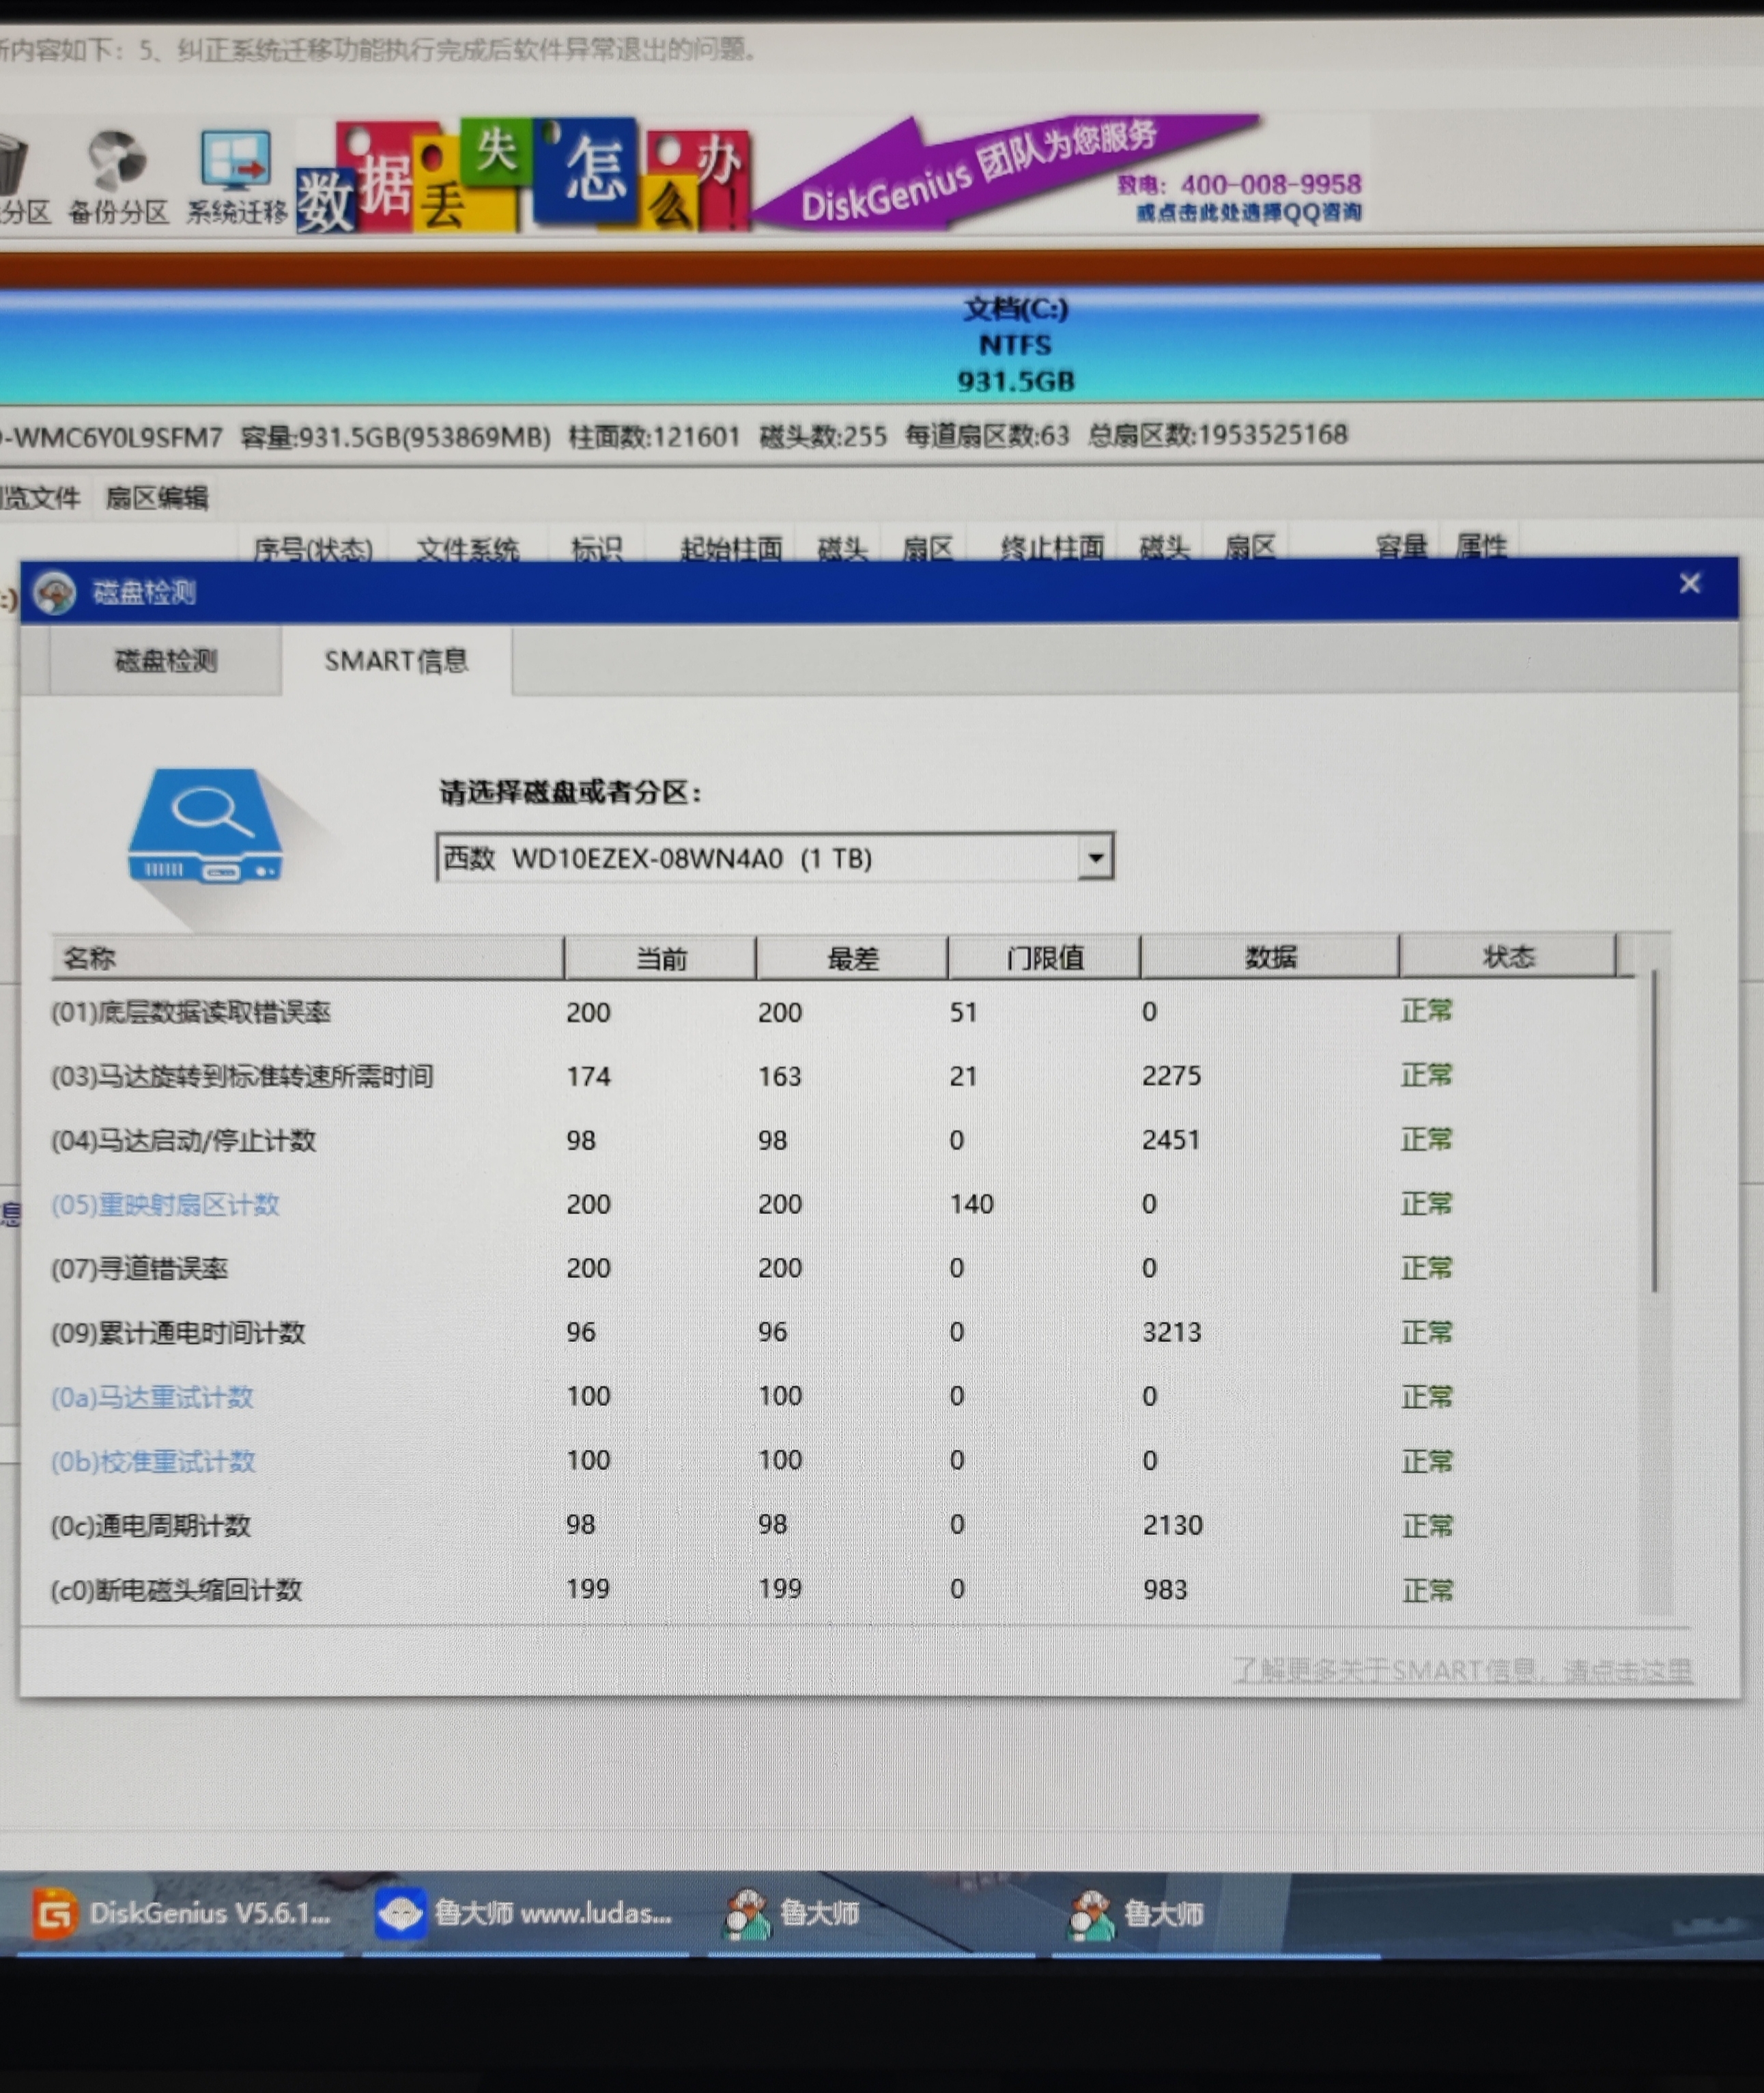Select the (07)寻道错误率 row
1764x2093 pixels.
click(843, 1267)
